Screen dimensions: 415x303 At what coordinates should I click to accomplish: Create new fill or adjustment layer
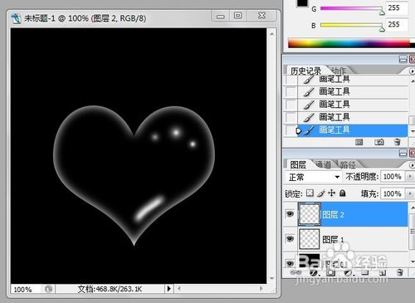tap(349, 273)
